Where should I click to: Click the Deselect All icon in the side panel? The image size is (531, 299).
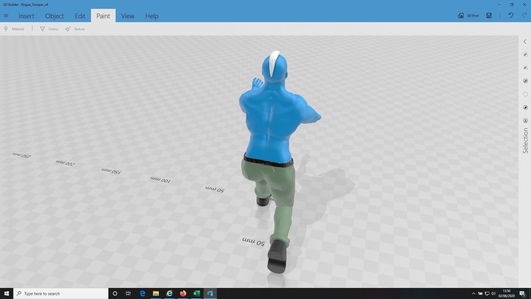pyautogui.click(x=525, y=68)
